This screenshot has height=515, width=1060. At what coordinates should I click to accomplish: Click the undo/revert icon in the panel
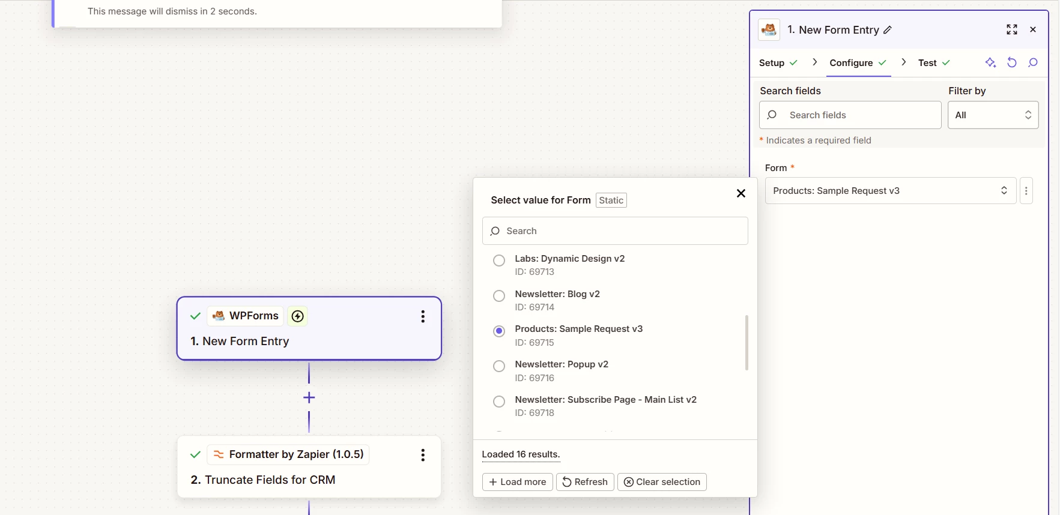pyautogui.click(x=1012, y=62)
